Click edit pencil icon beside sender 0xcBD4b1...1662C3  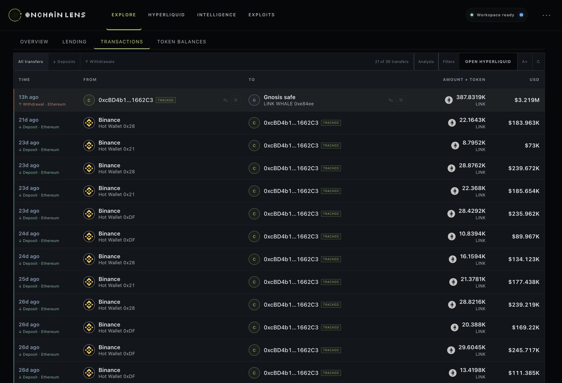[x=225, y=100]
